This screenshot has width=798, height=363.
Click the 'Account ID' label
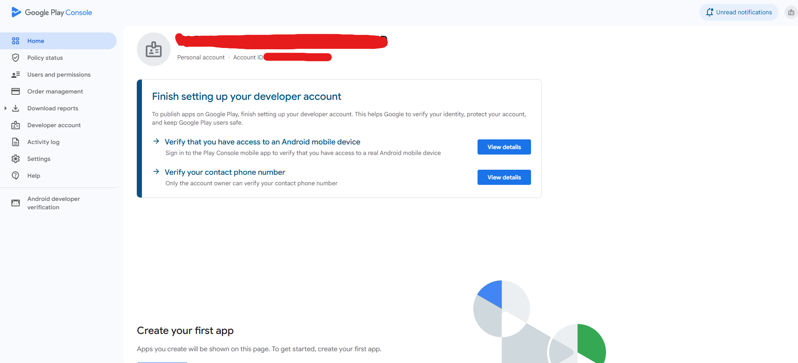[248, 57]
